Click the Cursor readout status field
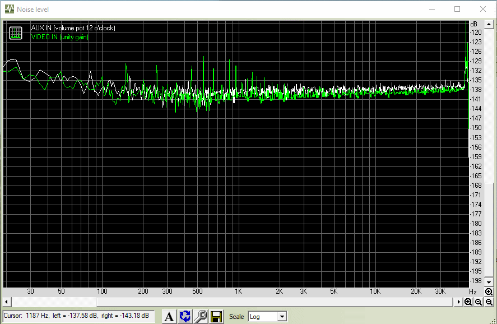The image size is (497, 324). tap(78, 316)
